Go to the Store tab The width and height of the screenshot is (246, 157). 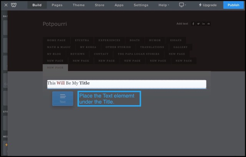point(100,5)
